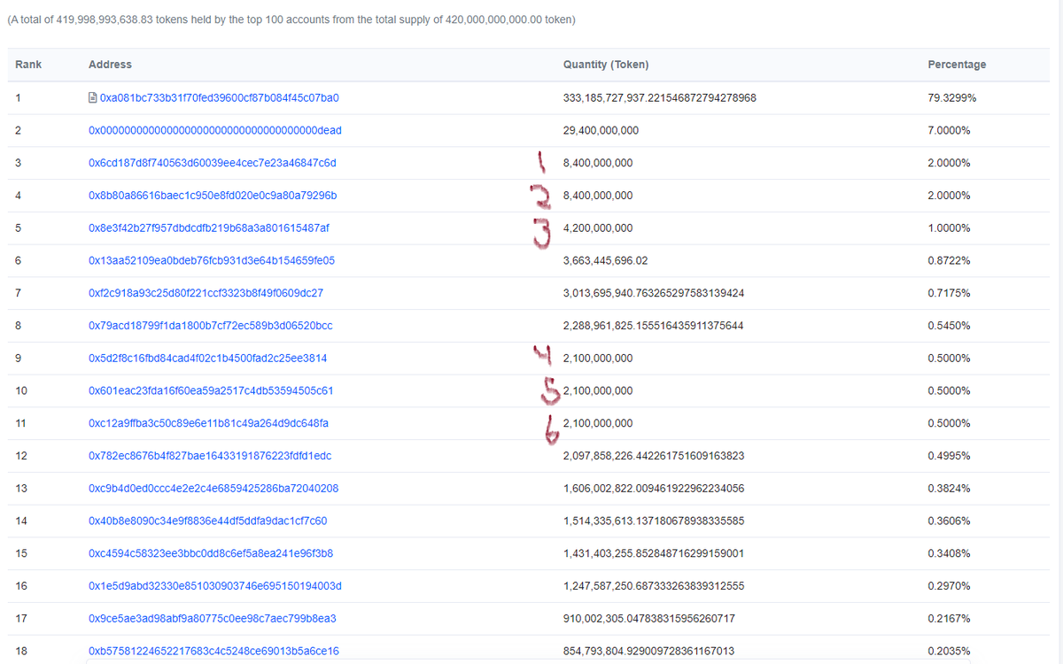The height and width of the screenshot is (664, 1063).
Task: Click the 0.7175% percentage value
Action: pos(949,292)
